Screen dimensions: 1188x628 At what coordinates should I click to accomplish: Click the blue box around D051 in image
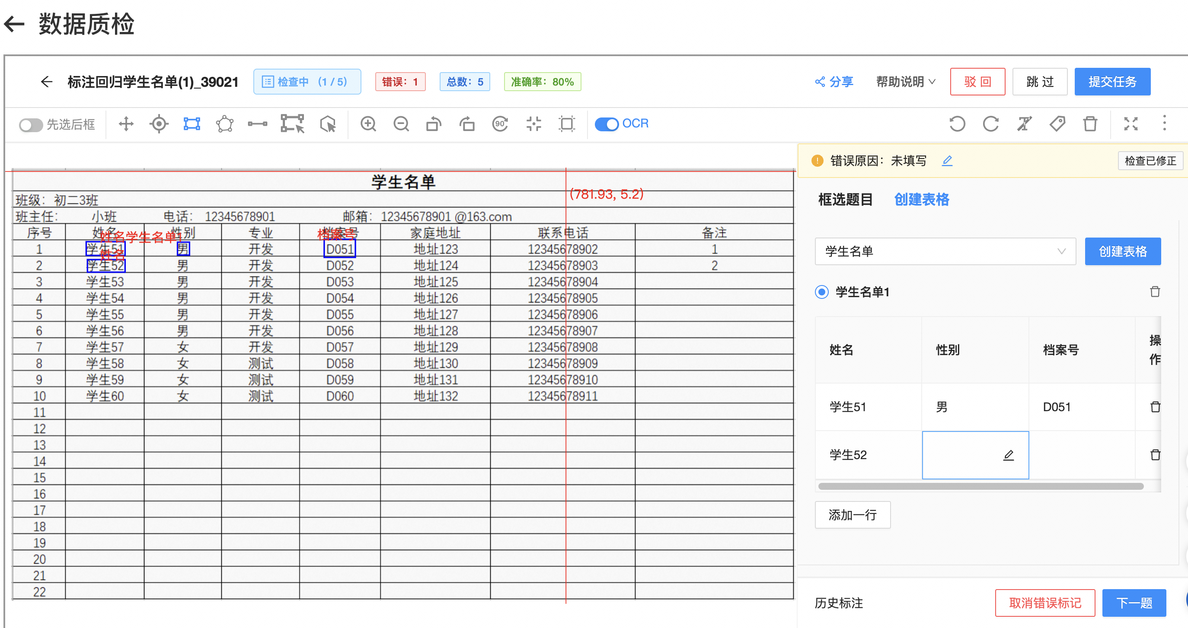[340, 249]
